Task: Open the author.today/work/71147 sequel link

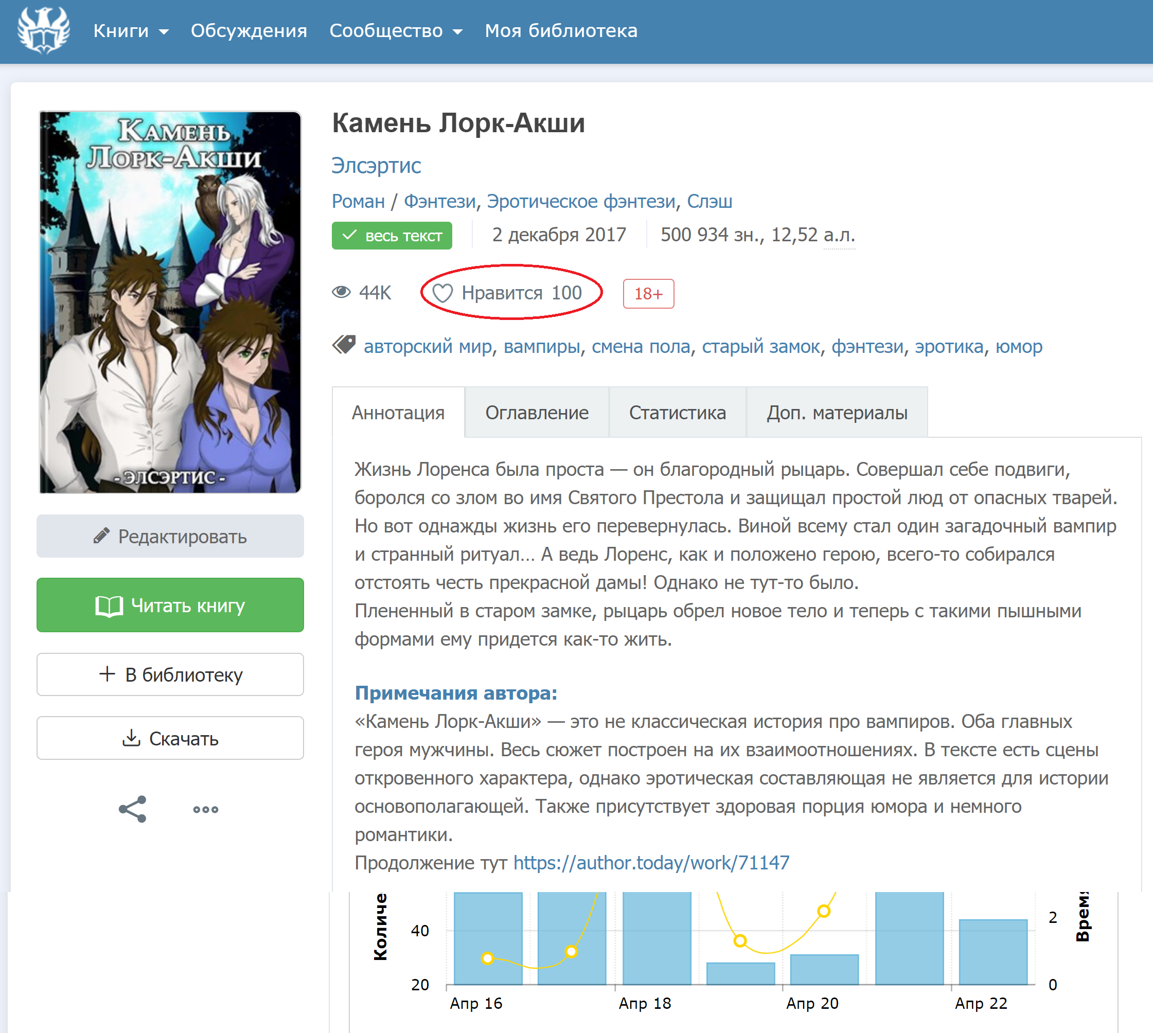Action: (x=651, y=863)
